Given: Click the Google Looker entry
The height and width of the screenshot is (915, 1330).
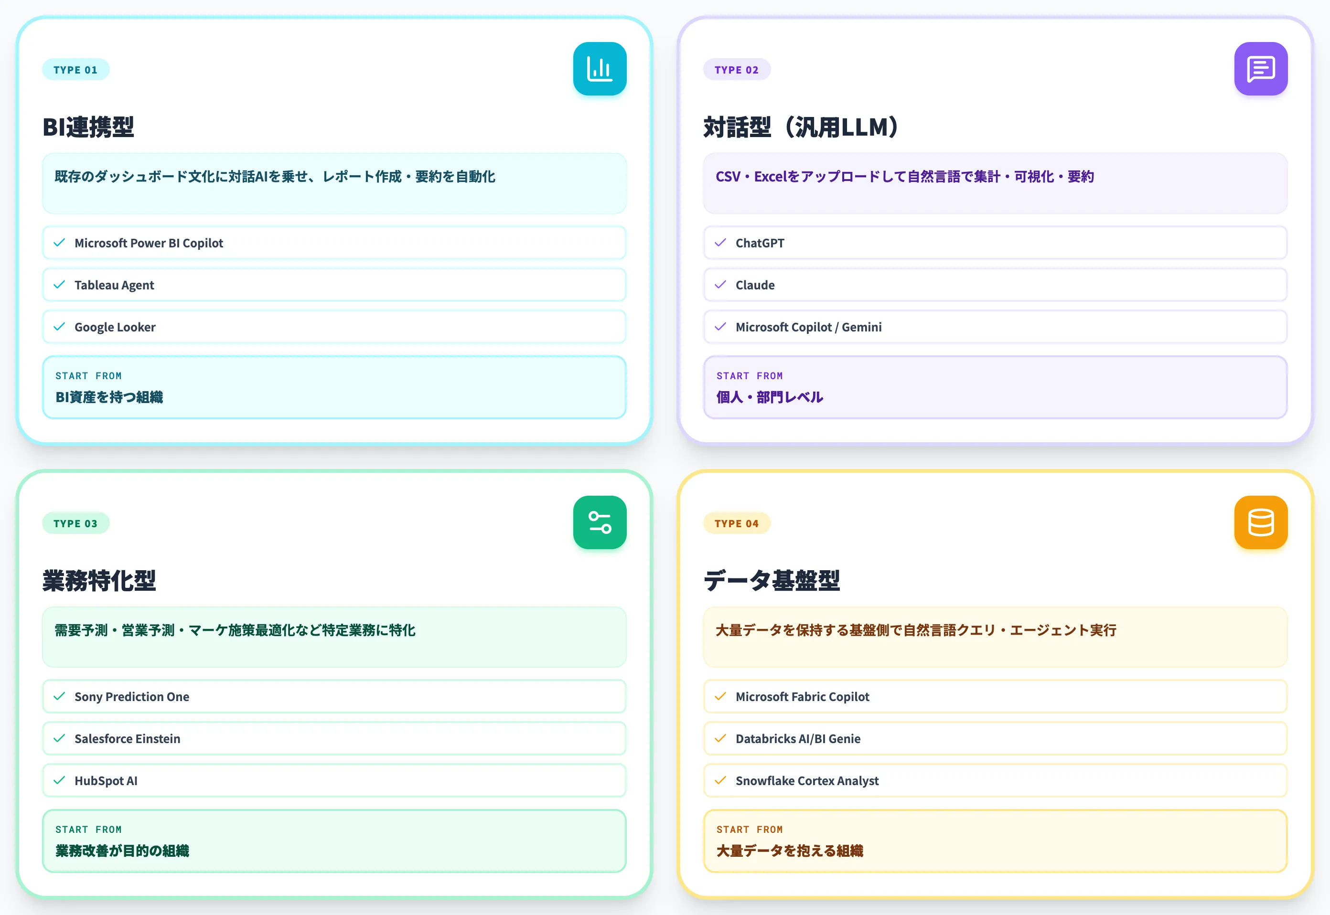Looking at the screenshot, I should pos(334,327).
